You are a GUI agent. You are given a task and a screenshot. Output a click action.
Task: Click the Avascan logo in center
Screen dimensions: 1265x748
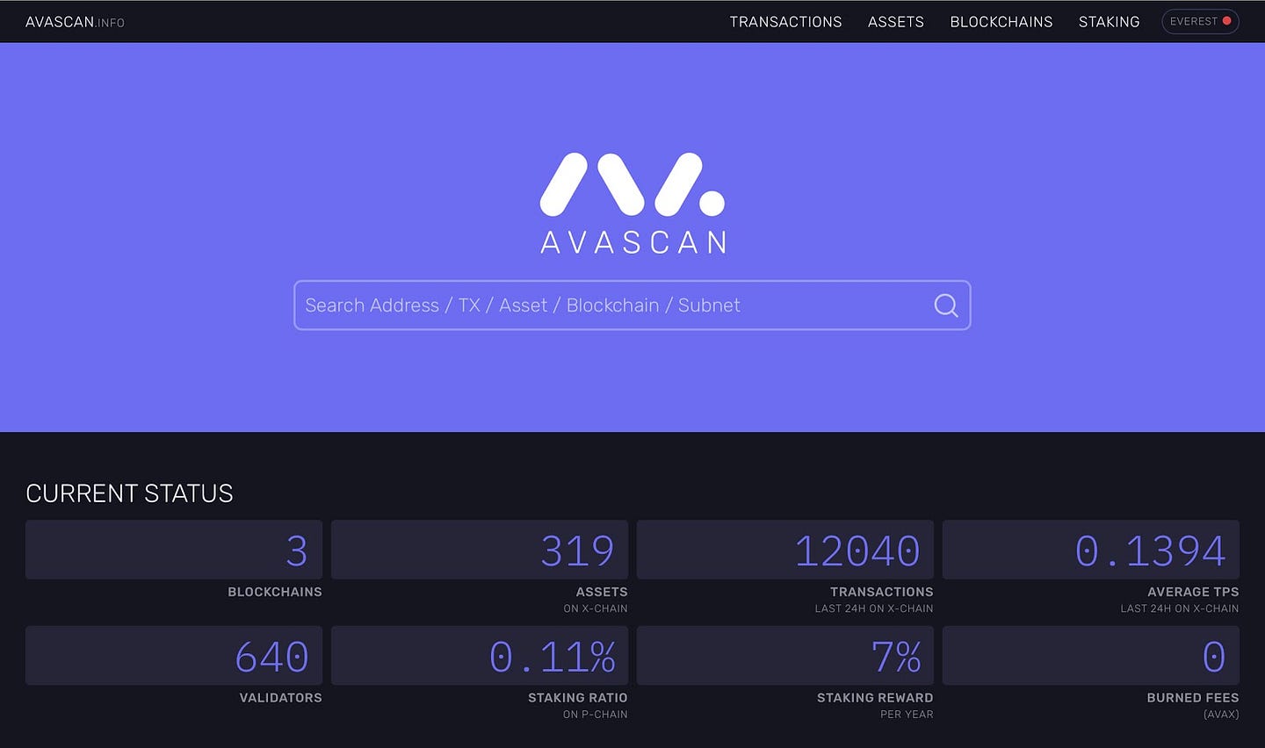click(x=632, y=204)
